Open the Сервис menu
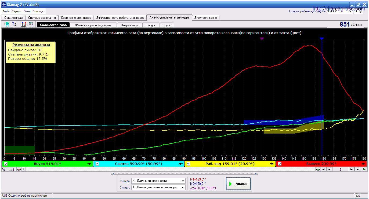The image size is (369, 199). coord(17,12)
